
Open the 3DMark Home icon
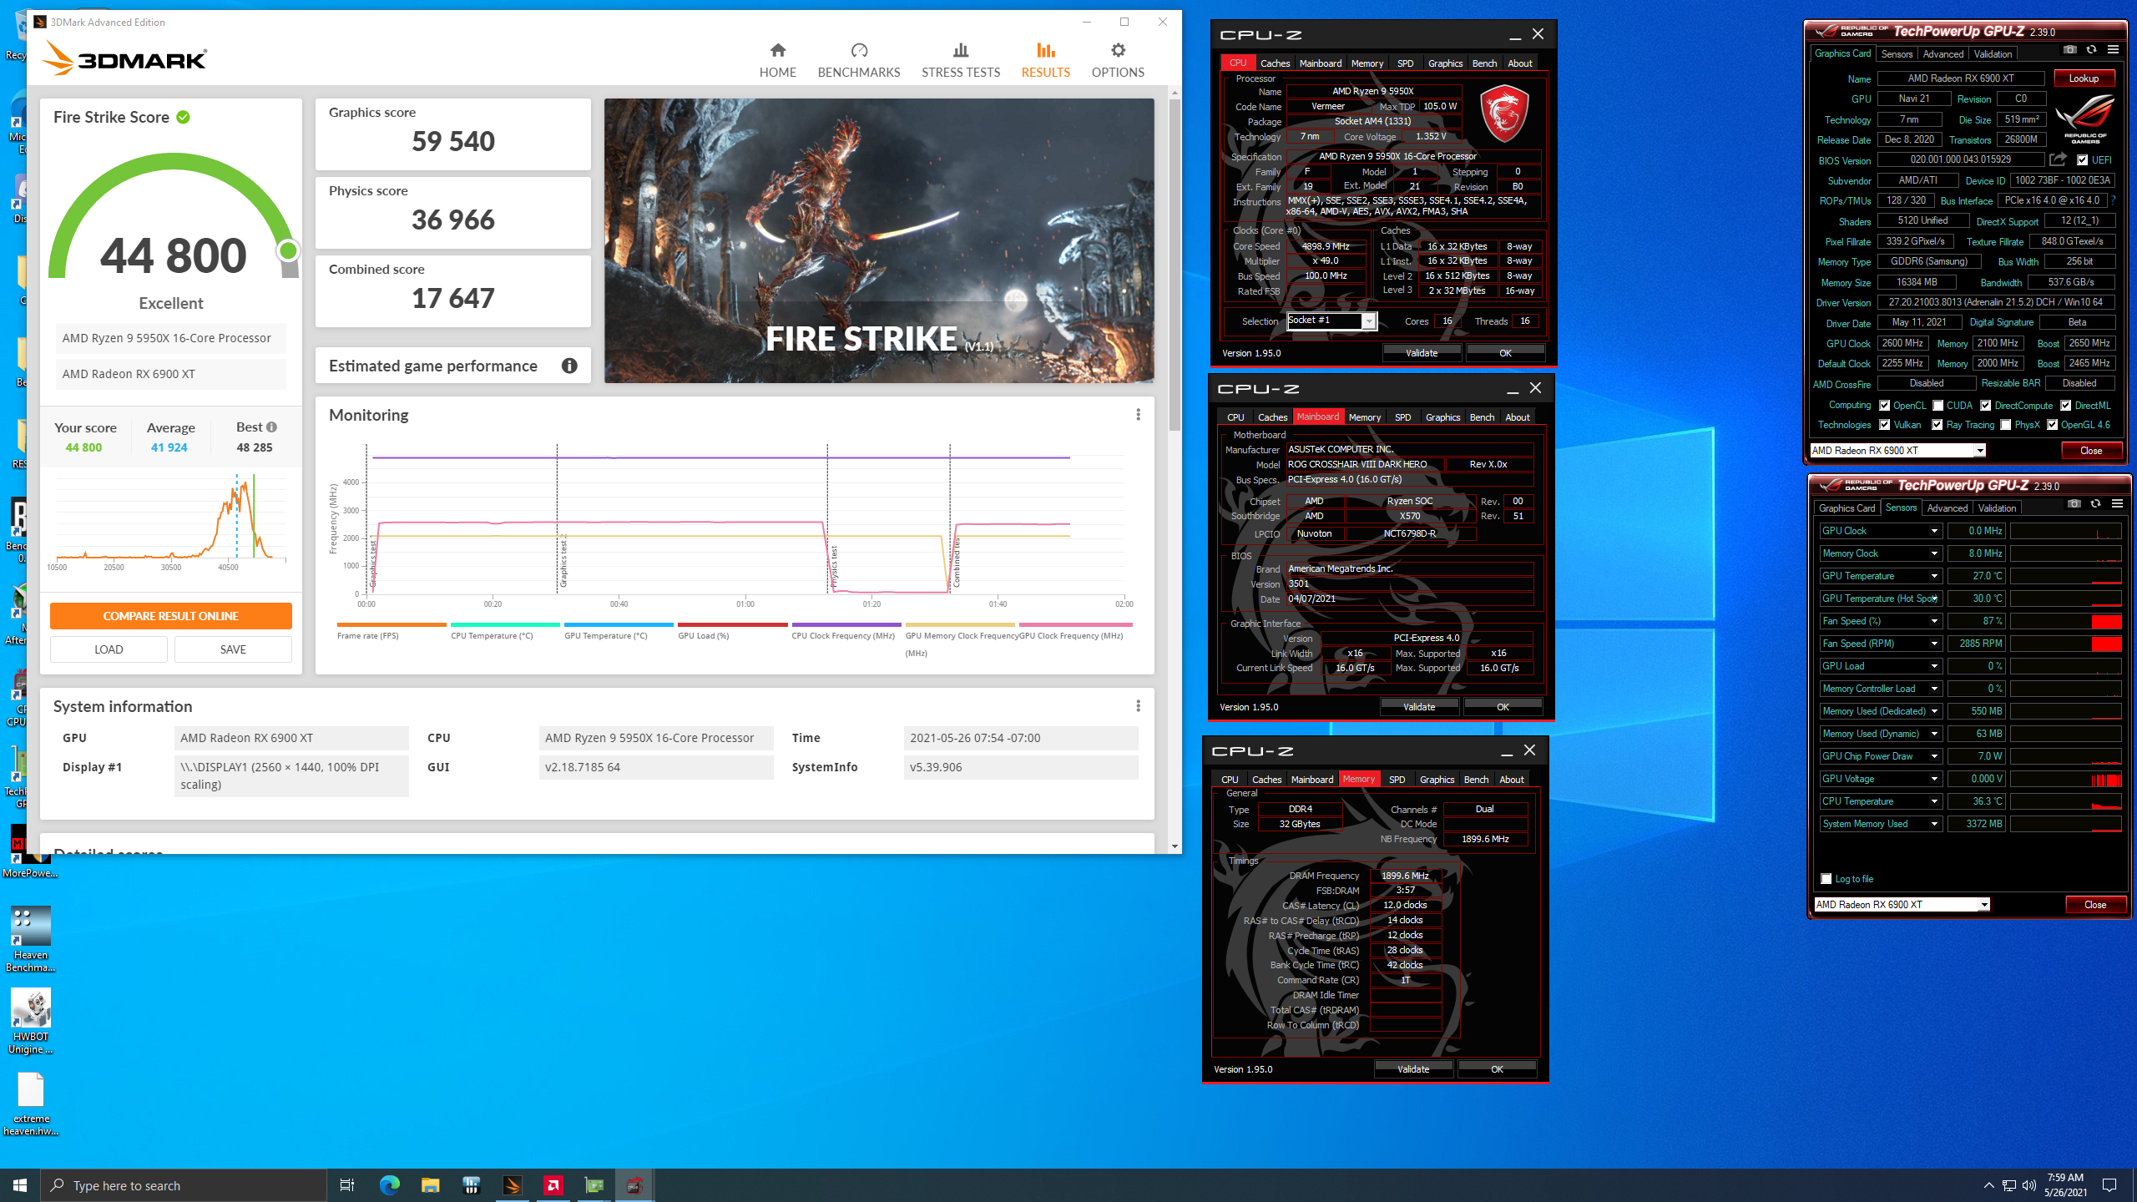coord(777,50)
